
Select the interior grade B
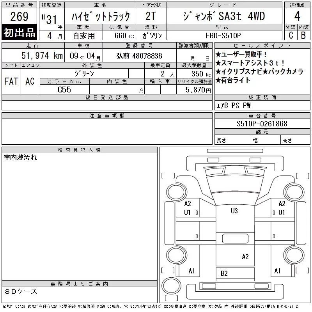303,35
